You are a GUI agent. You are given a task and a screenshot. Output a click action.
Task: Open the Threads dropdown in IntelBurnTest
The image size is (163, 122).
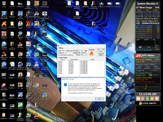(x=84, y=55)
